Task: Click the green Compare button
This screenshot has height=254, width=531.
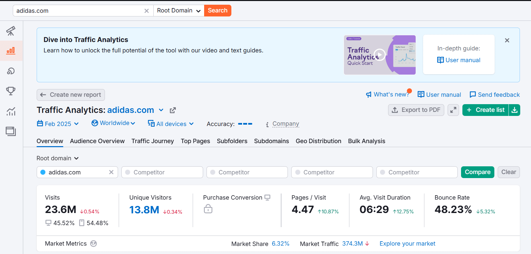Action: (478, 172)
